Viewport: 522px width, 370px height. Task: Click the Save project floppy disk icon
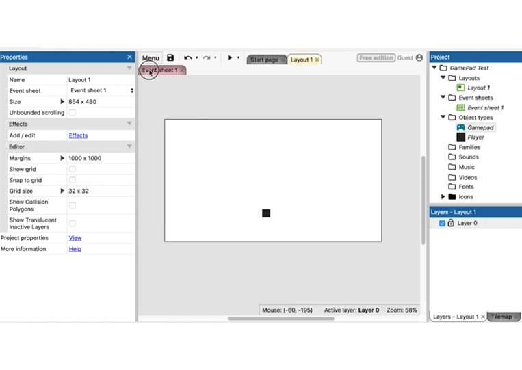pyautogui.click(x=170, y=58)
